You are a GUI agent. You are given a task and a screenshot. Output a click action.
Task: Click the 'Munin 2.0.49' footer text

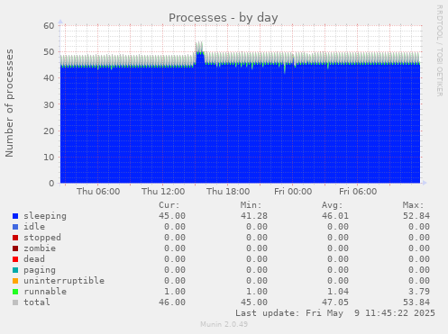click(224, 324)
